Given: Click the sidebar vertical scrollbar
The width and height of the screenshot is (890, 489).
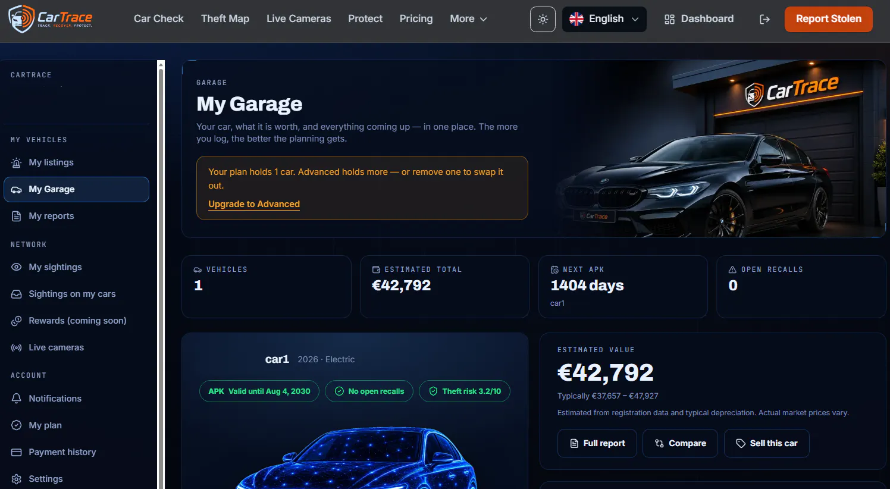Looking at the screenshot, I should click(x=161, y=274).
